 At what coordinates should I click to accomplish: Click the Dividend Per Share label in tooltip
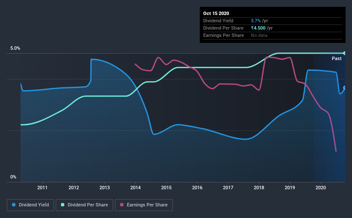pos(223,28)
